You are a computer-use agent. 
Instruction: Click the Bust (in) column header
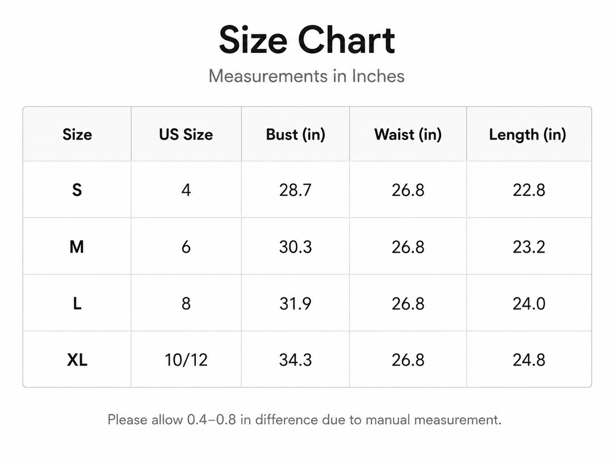296,135
